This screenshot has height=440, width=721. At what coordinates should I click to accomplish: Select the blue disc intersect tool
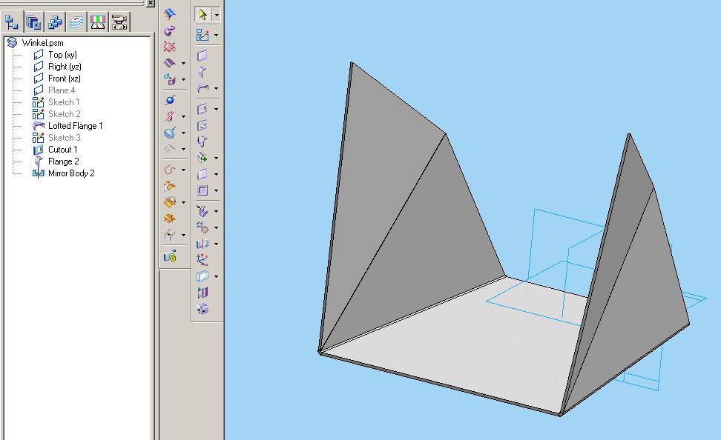pos(170,133)
